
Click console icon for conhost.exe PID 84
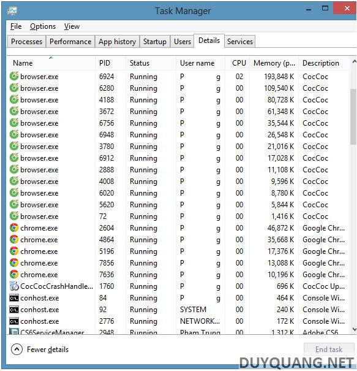tap(14, 298)
